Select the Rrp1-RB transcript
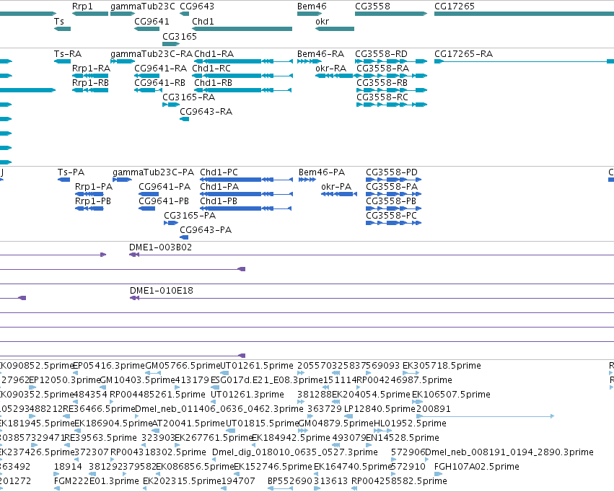 (x=90, y=90)
